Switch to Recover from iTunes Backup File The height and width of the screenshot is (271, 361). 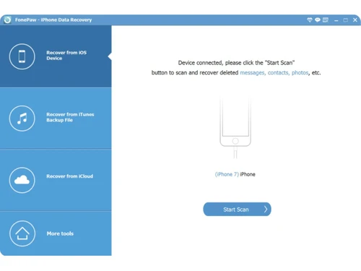pyautogui.click(x=56, y=118)
